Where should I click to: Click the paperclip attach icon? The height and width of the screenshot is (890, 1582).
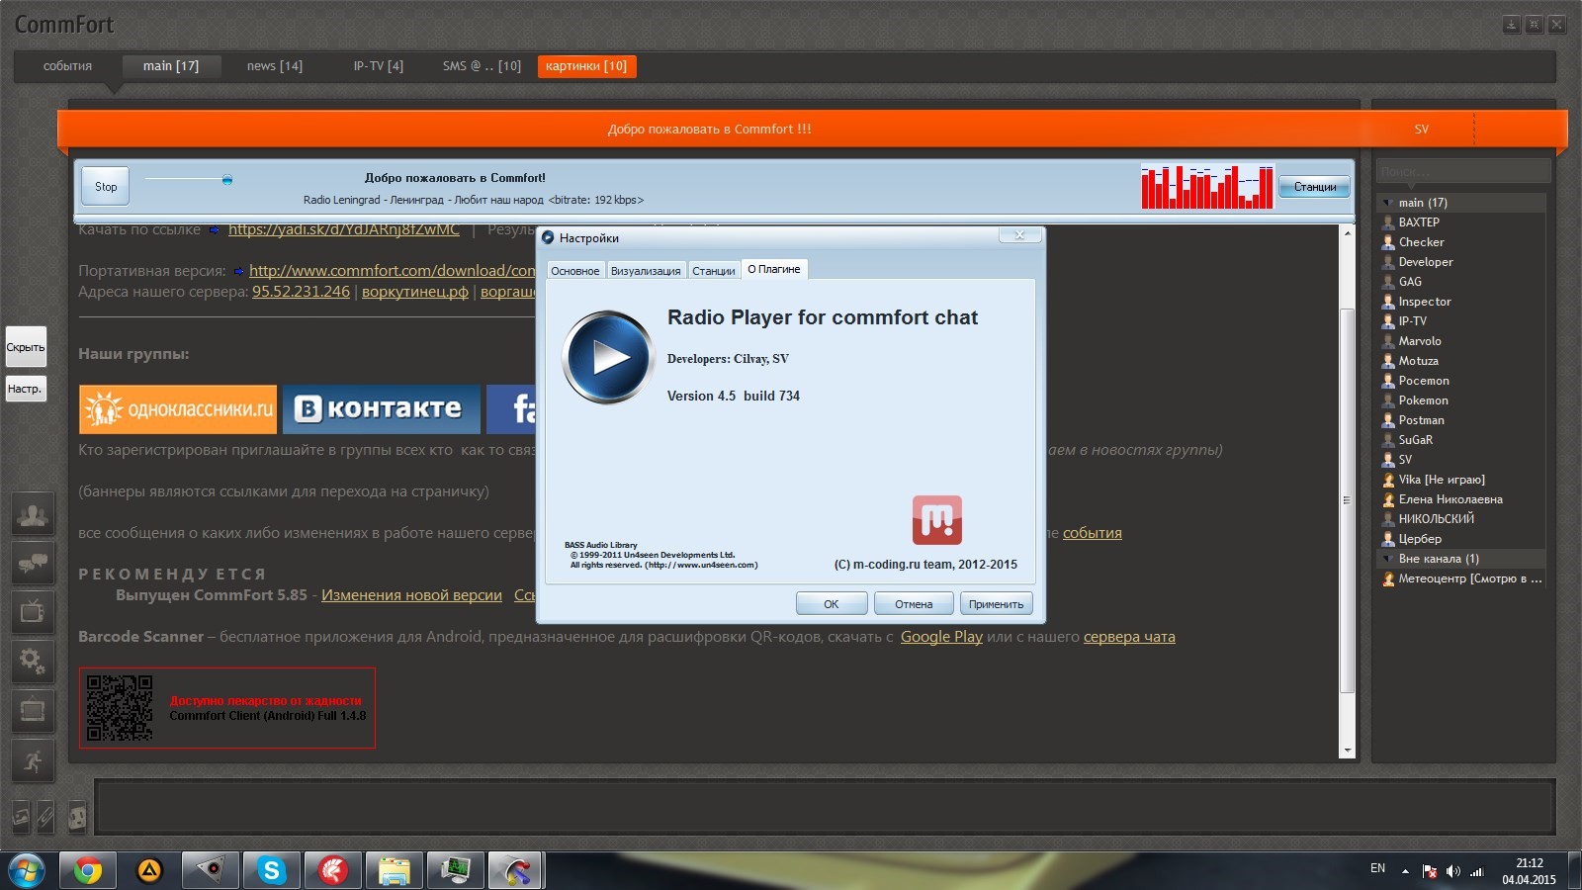(45, 817)
